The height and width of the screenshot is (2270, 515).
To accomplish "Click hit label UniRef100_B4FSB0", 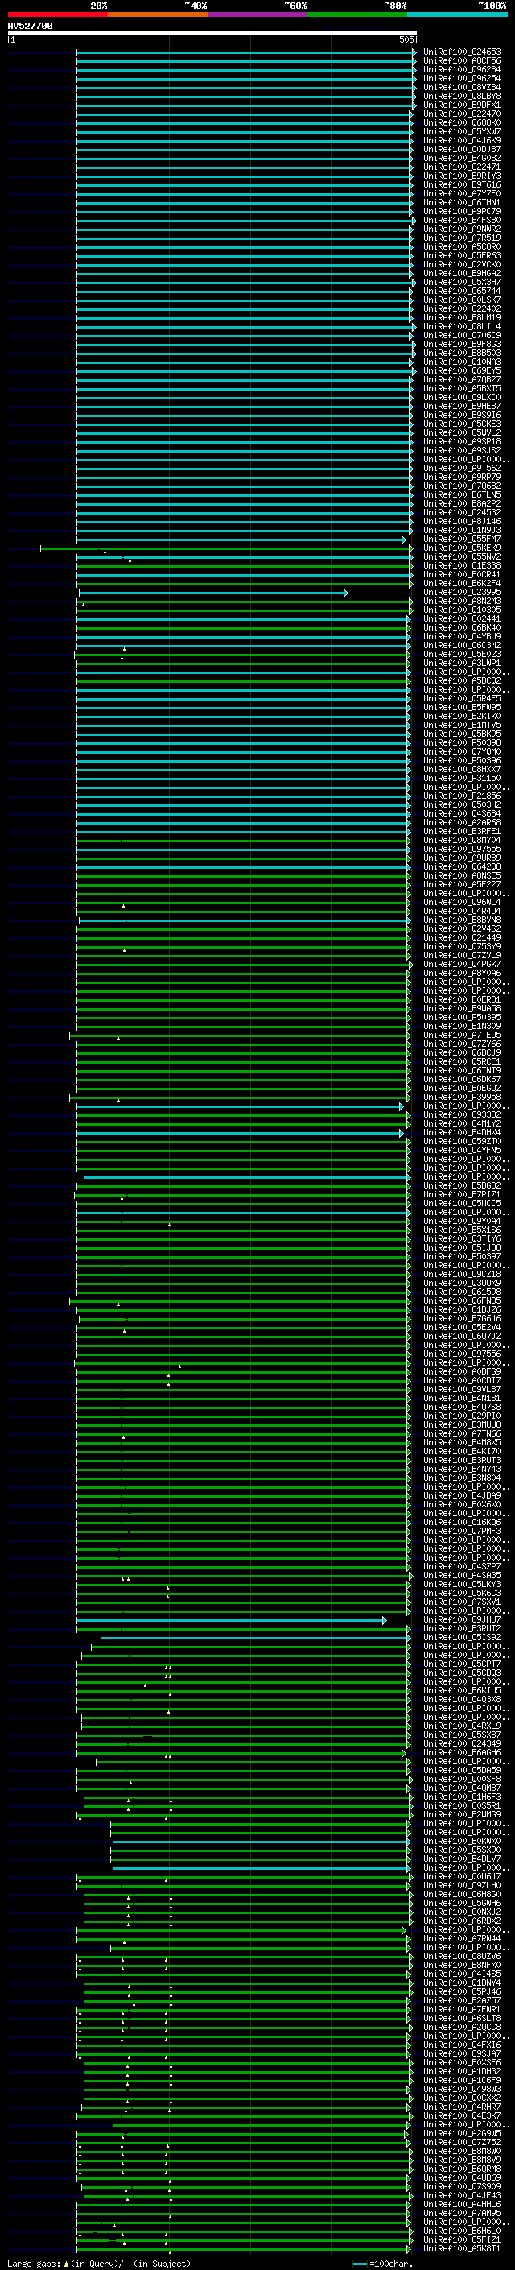I will (462, 221).
